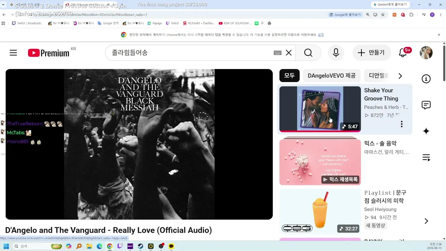Open the Seol Hwiyoung channel name
The image size is (446, 251).
380,210
